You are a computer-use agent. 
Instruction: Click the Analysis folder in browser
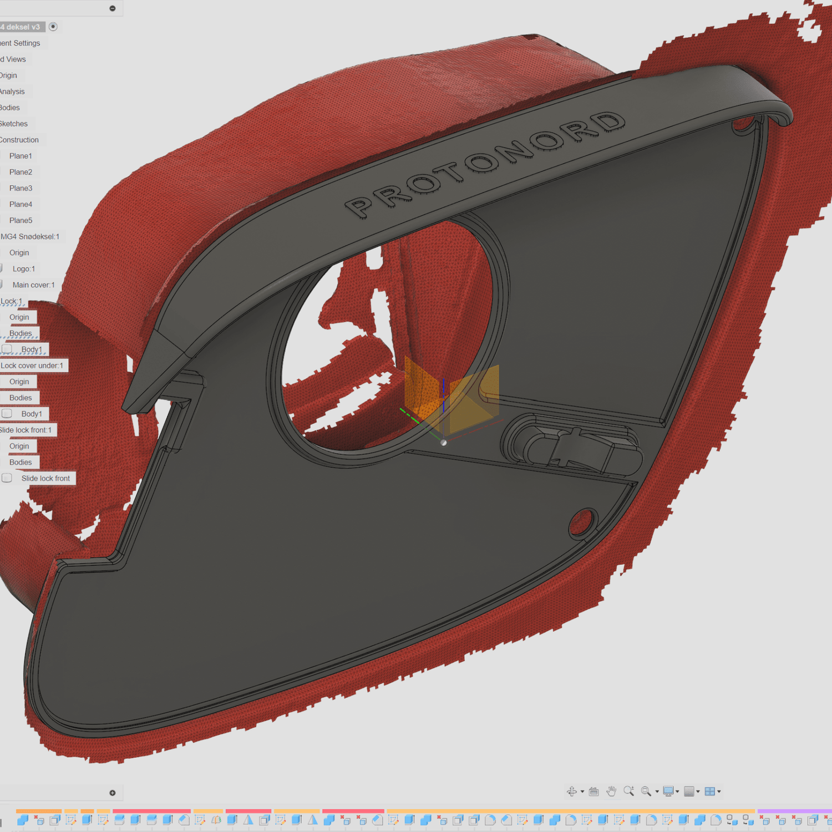pos(12,92)
